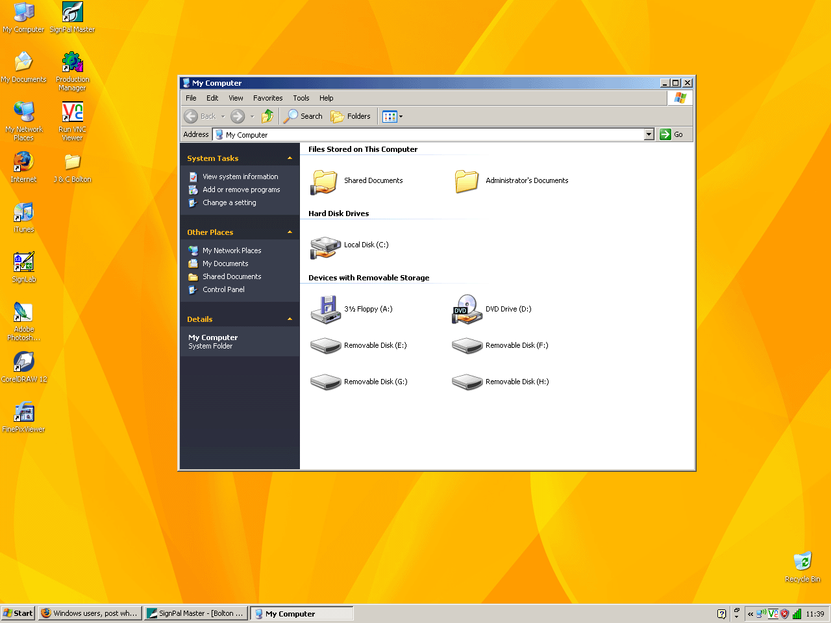This screenshot has height=623, width=831.
Task: Select the Removable Disk (G:) icon
Action: click(325, 382)
